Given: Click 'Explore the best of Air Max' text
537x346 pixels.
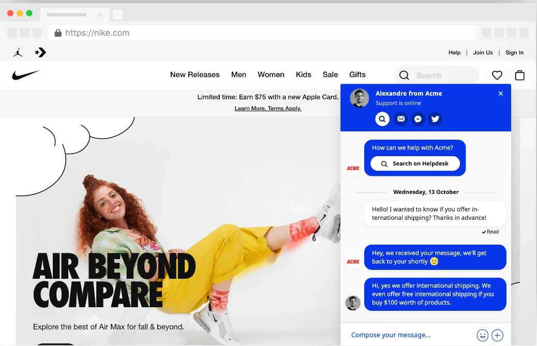Looking at the screenshot, I should tap(109, 327).
